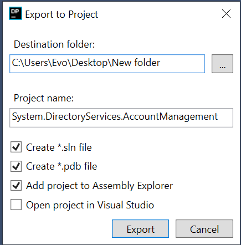This screenshot has height=245, width=241.
Task: Uncheck the Create *.sln file checkbox
Action: 16,147
